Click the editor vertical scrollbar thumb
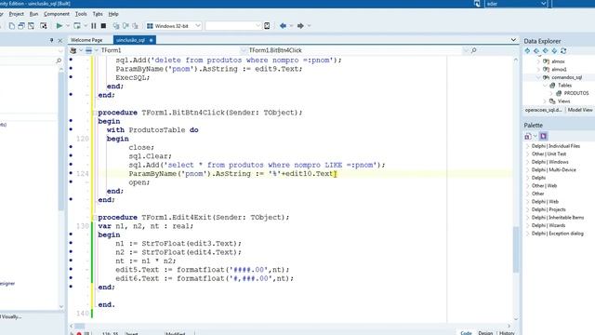The width and height of the screenshot is (595, 335). [x=516, y=249]
